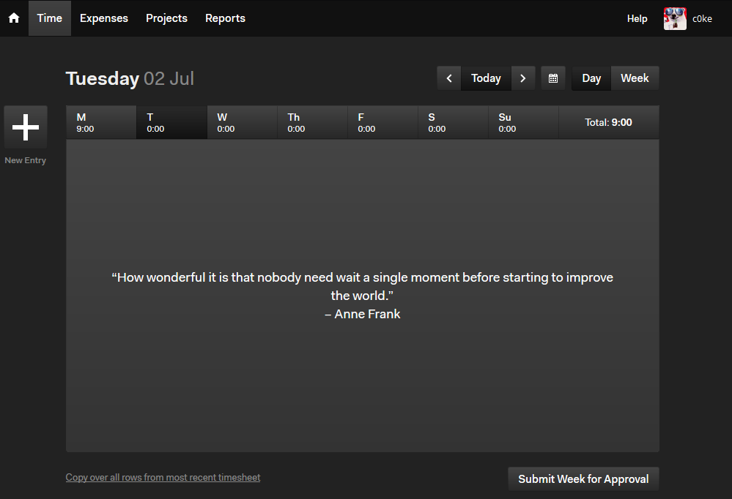
Task: Advance to next day with right arrow
Action: (523, 78)
